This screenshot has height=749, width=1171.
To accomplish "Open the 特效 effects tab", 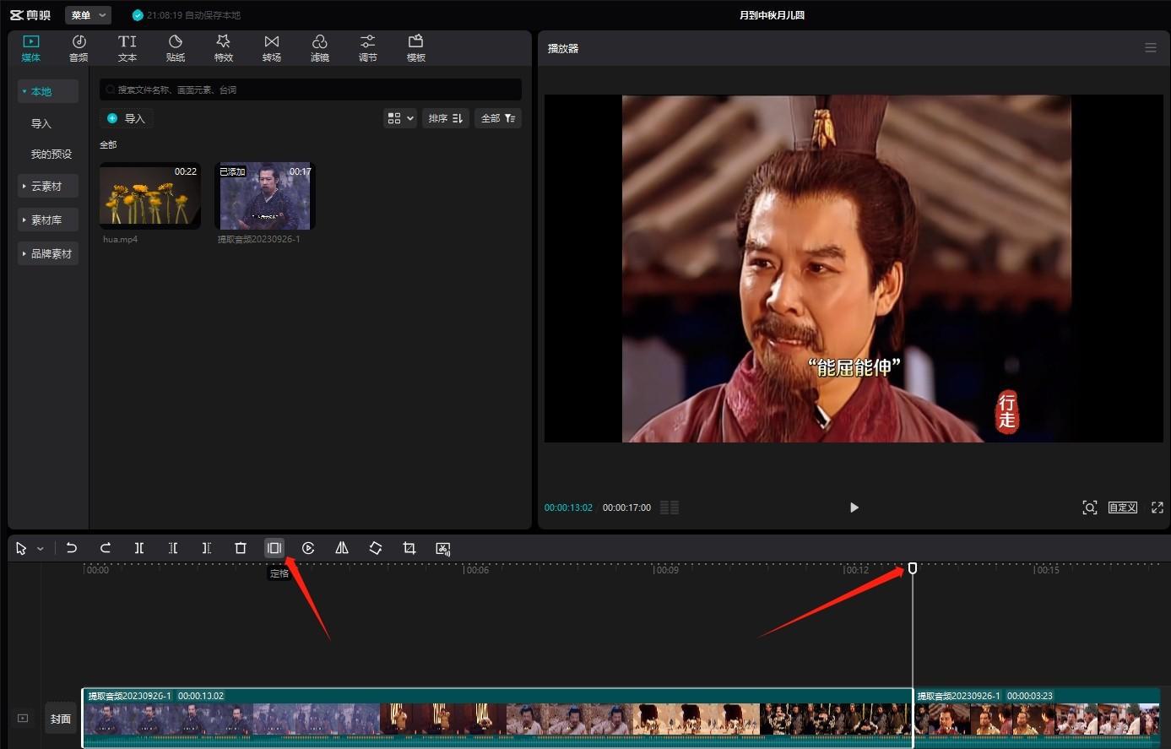I will tap(224, 48).
